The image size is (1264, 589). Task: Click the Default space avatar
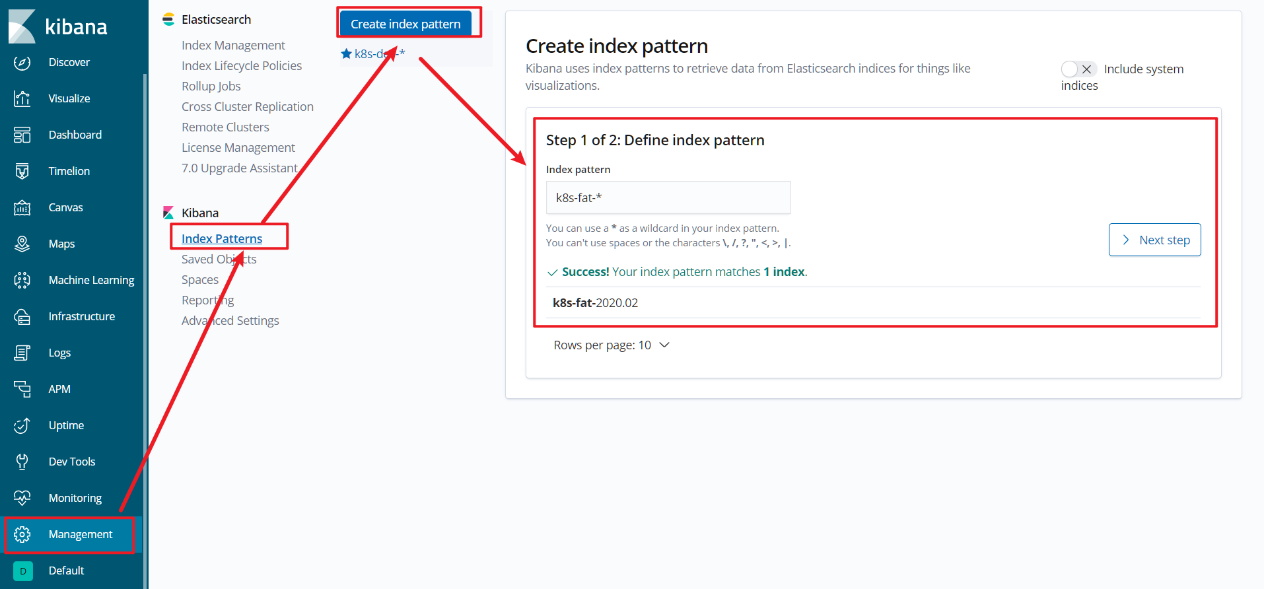(22, 571)
